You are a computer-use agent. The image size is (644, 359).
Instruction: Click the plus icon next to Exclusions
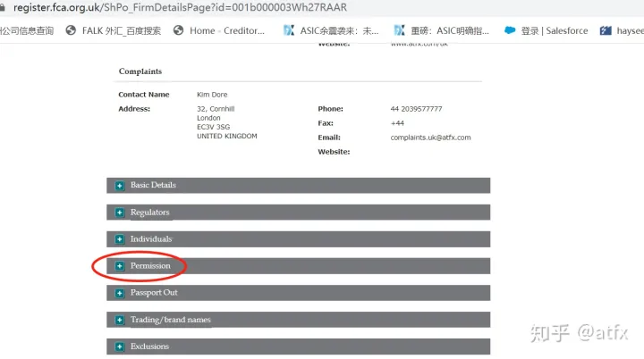119,346
